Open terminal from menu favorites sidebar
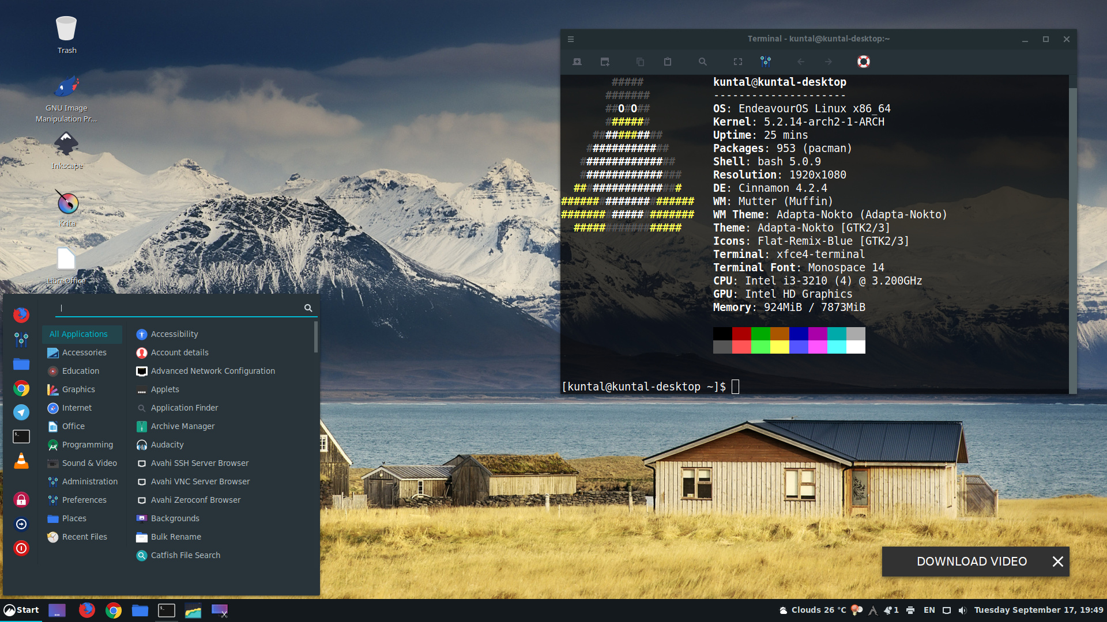This screenshot has width=1107, height=622. [x=21, y=437]
